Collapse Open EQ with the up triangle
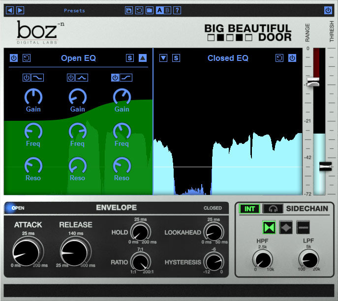 pos(143,58)
